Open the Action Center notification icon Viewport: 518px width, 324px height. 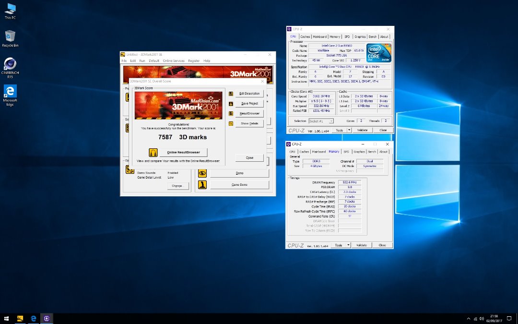click(509, 319)
